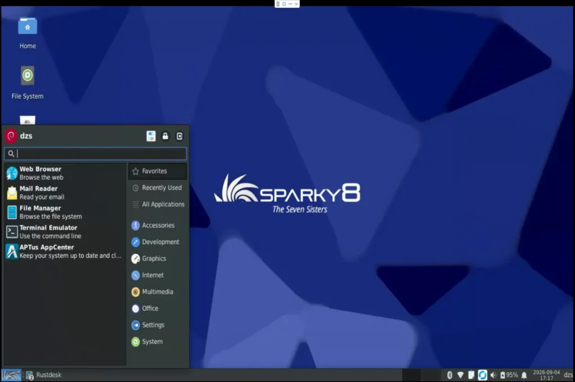The width and height of the screenshot is (575, 382).
Task: Click the remote toolbar dropdown arrow at top
Action: [x=296, y=4]
